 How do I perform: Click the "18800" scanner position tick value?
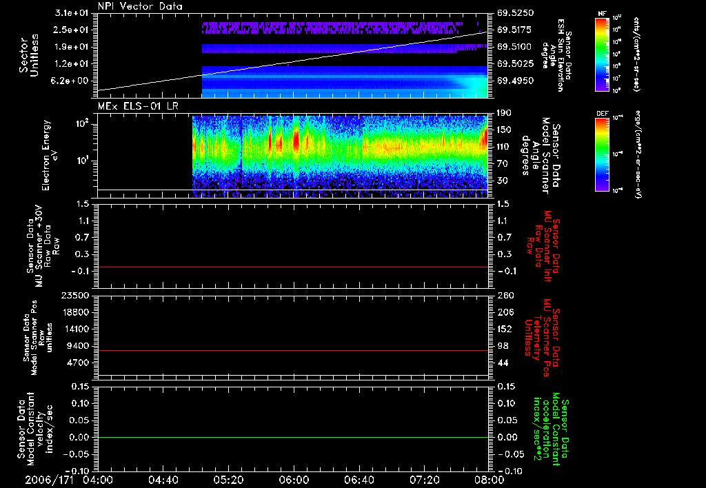(x=74, y=312)
